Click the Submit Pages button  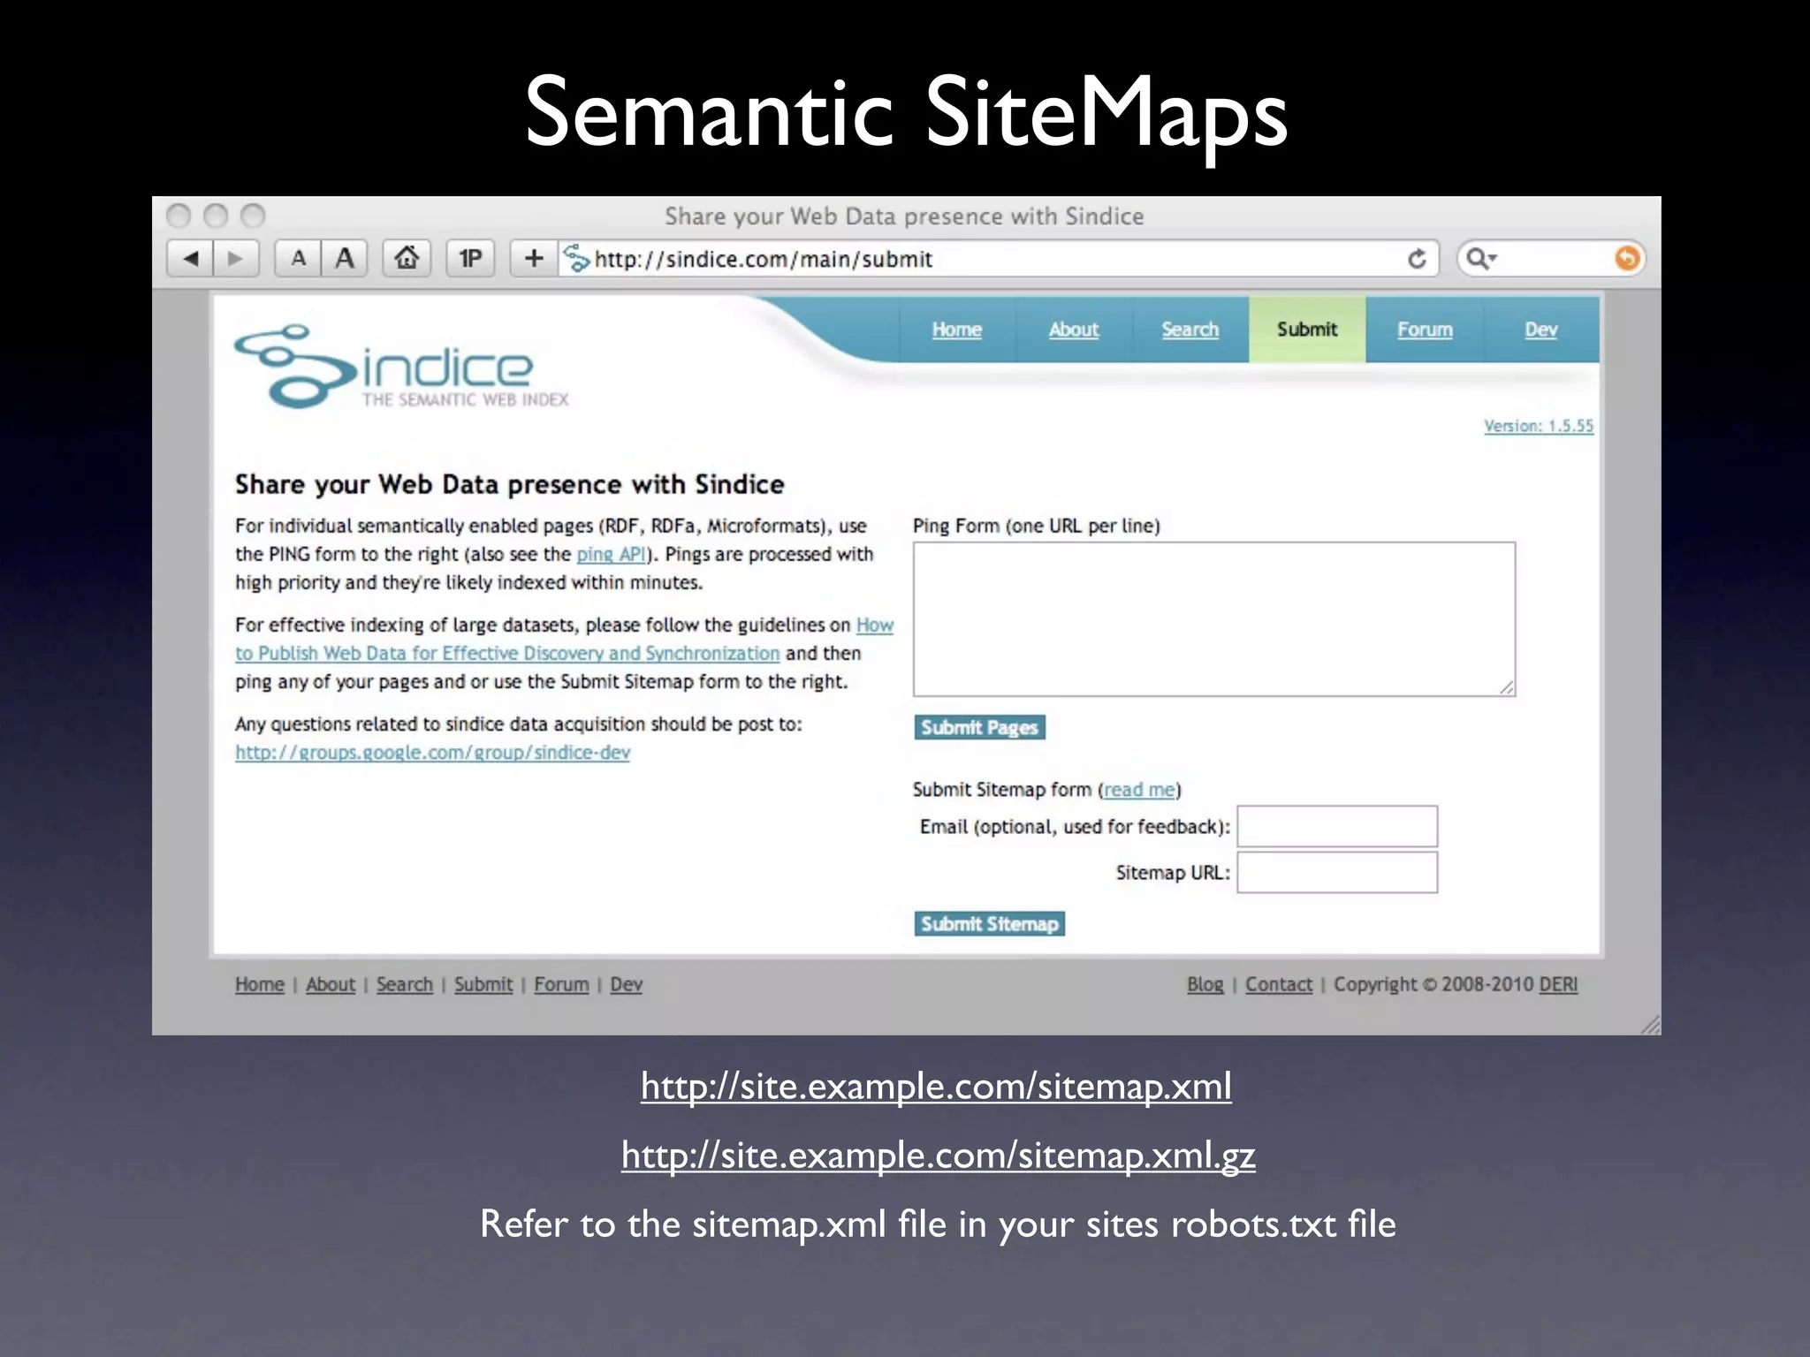(979, 727)
